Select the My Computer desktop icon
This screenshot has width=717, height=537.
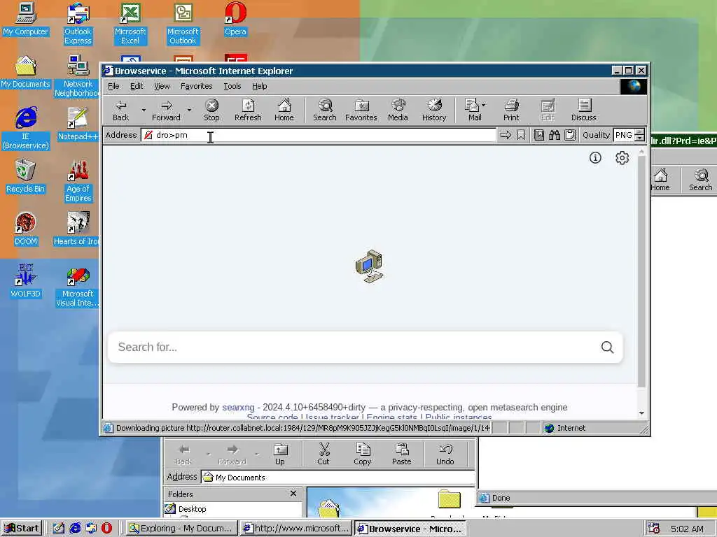pyautogui.click(x=26, y=19)
